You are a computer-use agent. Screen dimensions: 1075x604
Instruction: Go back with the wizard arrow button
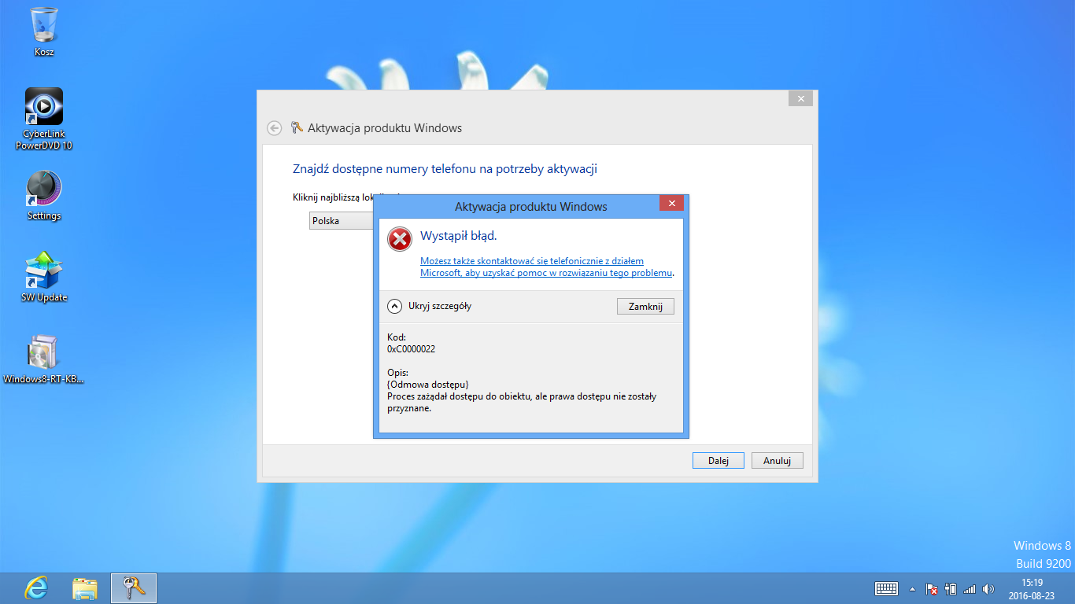[x=274, y=128]
